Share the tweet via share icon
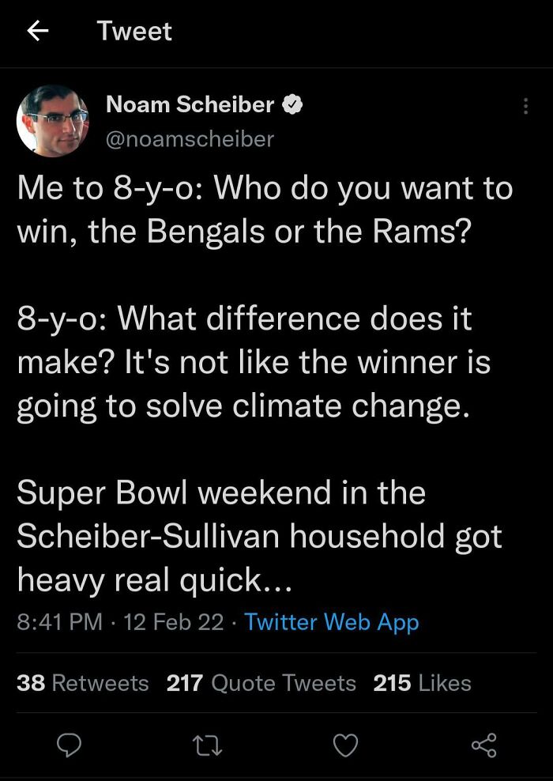 pos(483,744)
